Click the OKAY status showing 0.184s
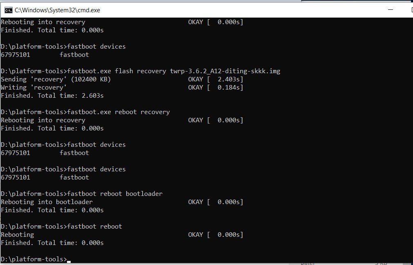 [x=215, y=88]
